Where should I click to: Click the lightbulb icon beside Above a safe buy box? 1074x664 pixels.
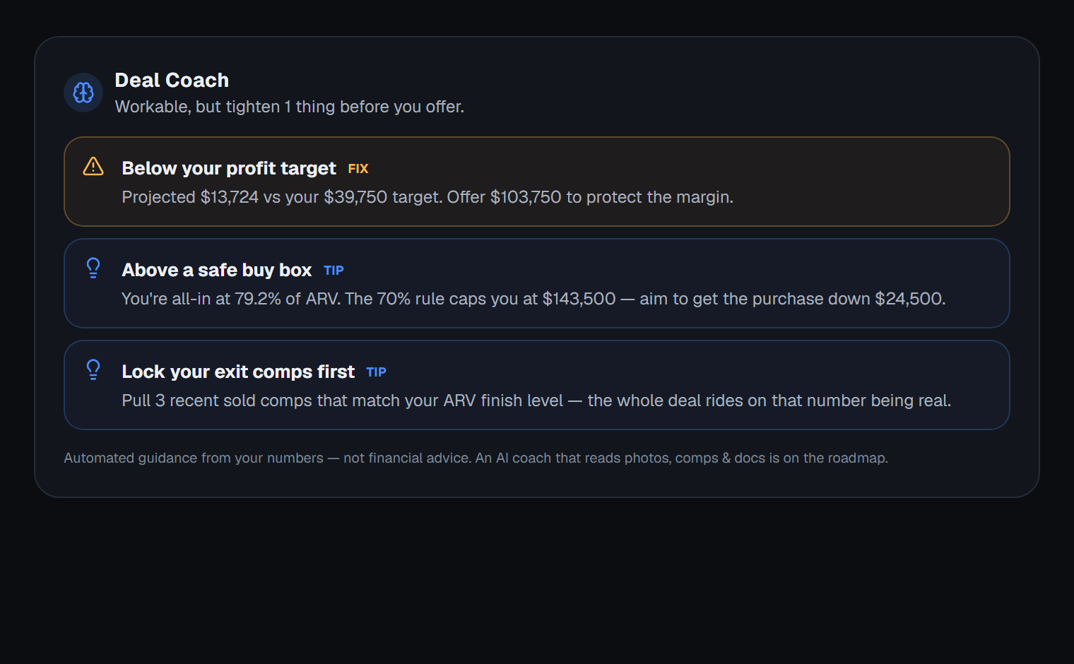click(93, 268)
